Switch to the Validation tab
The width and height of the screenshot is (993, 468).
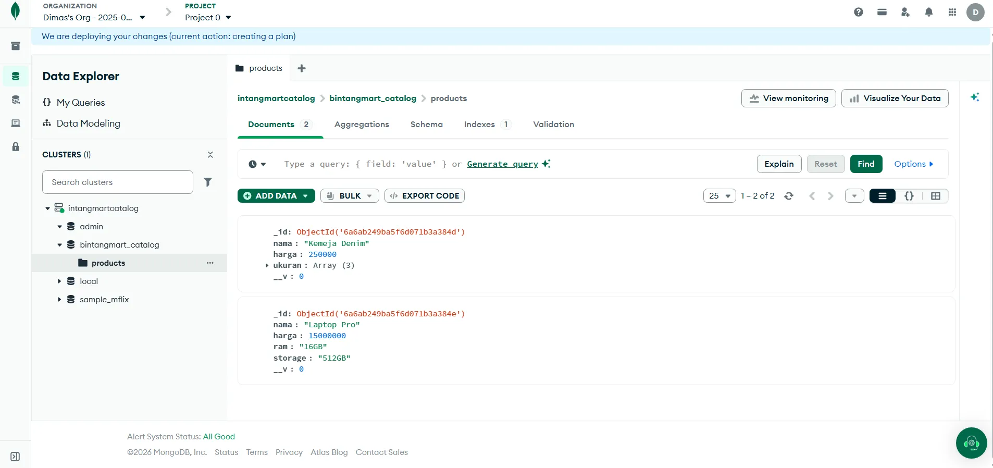[554, 125]
